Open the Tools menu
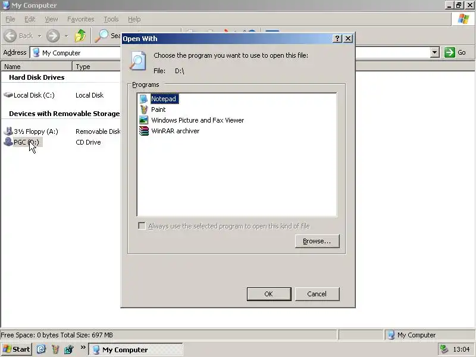Screen dimensions: 476x357 pyautogui.click(x=111, y=19)
